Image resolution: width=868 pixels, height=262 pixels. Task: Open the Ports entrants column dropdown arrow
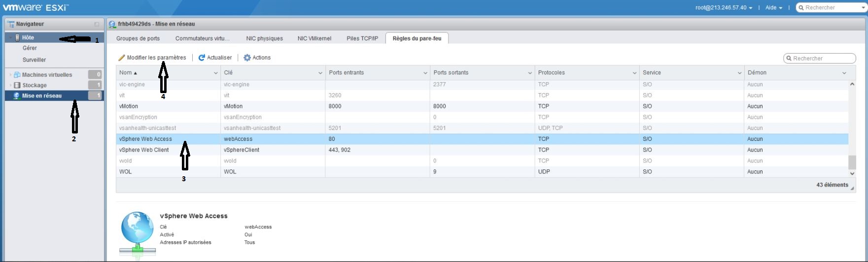click(425, 73)
